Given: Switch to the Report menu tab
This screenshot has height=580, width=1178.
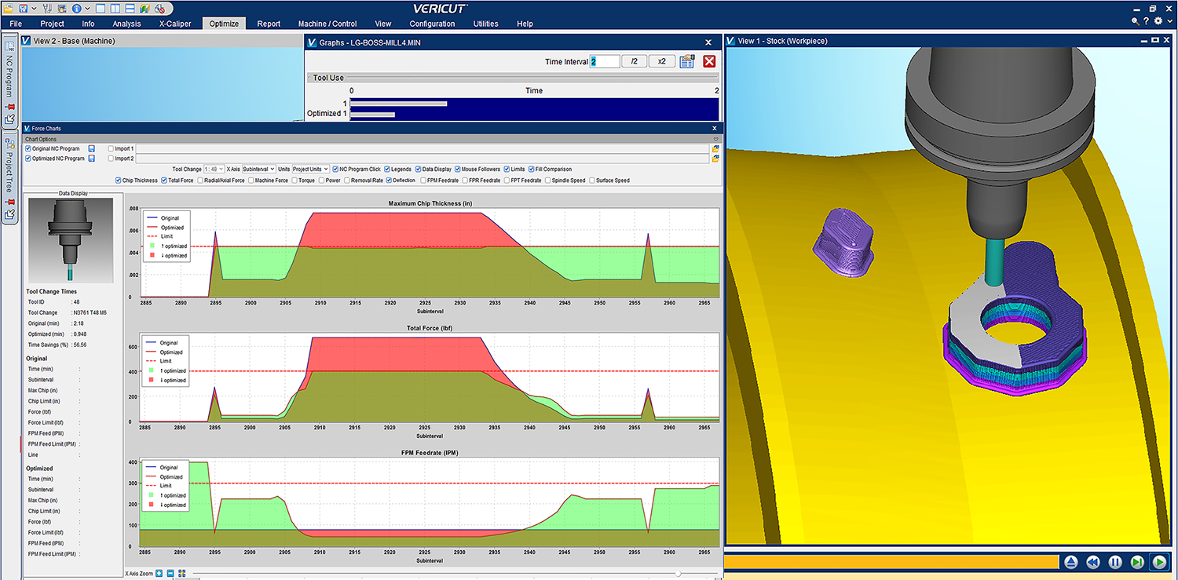Looking at the screenshot, I should coord(269,24).
